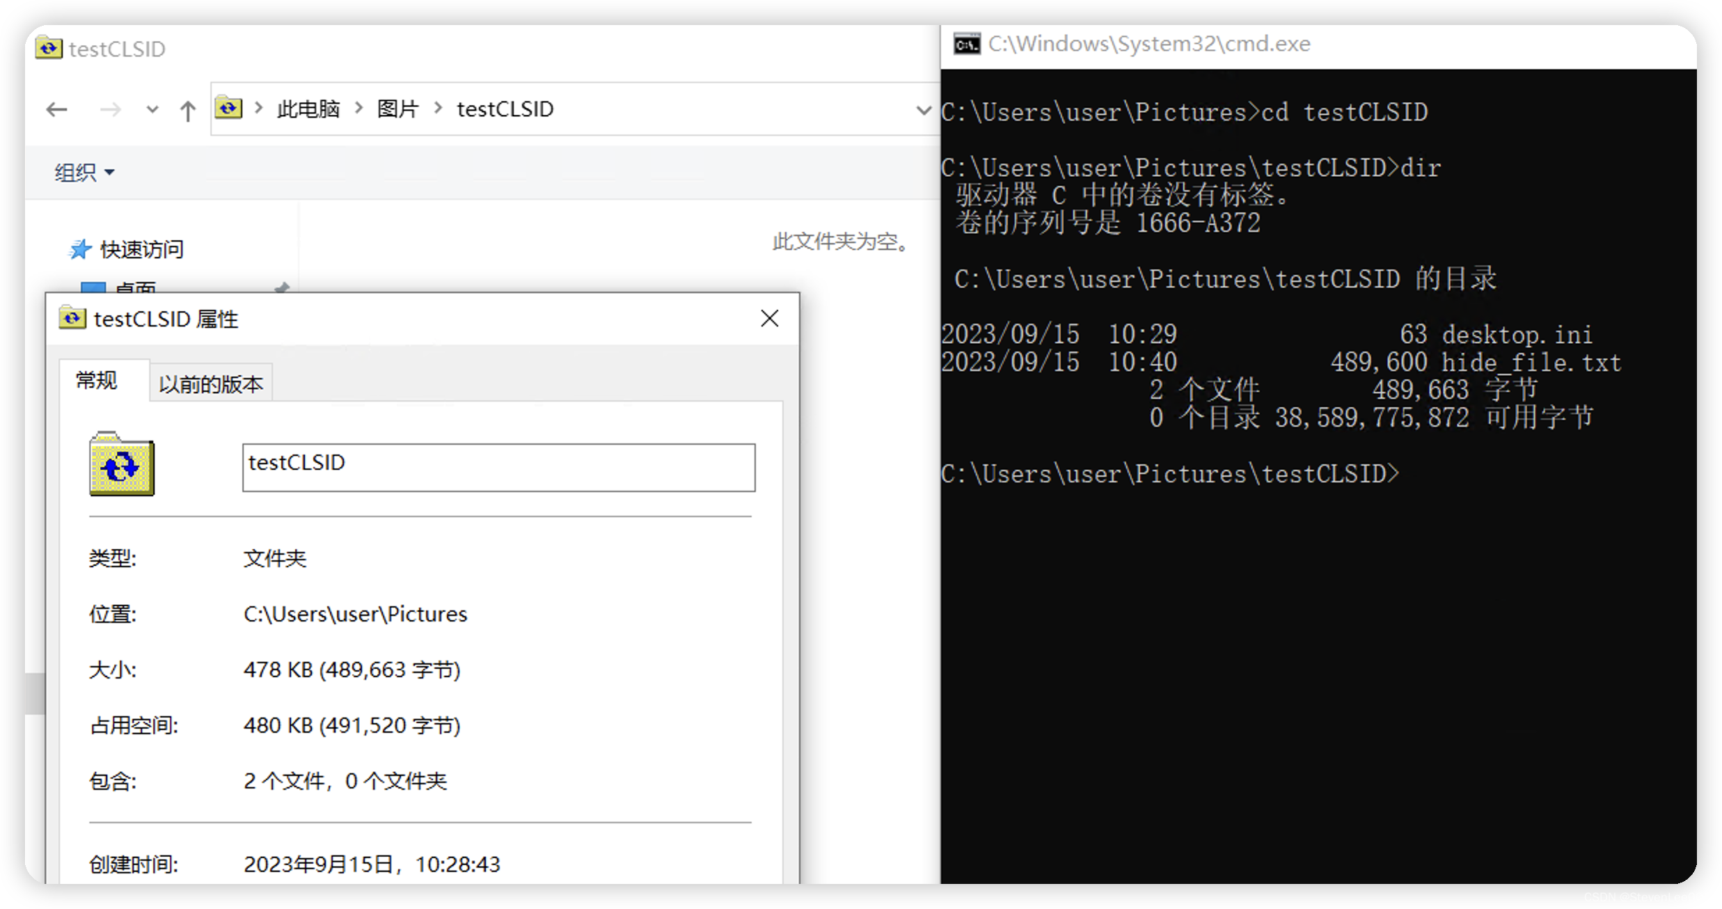The width and height of the screenshot is (1722, 909).
Task: Expand chevron after 此电脑 breadcrumb
Action: [359, 109]
